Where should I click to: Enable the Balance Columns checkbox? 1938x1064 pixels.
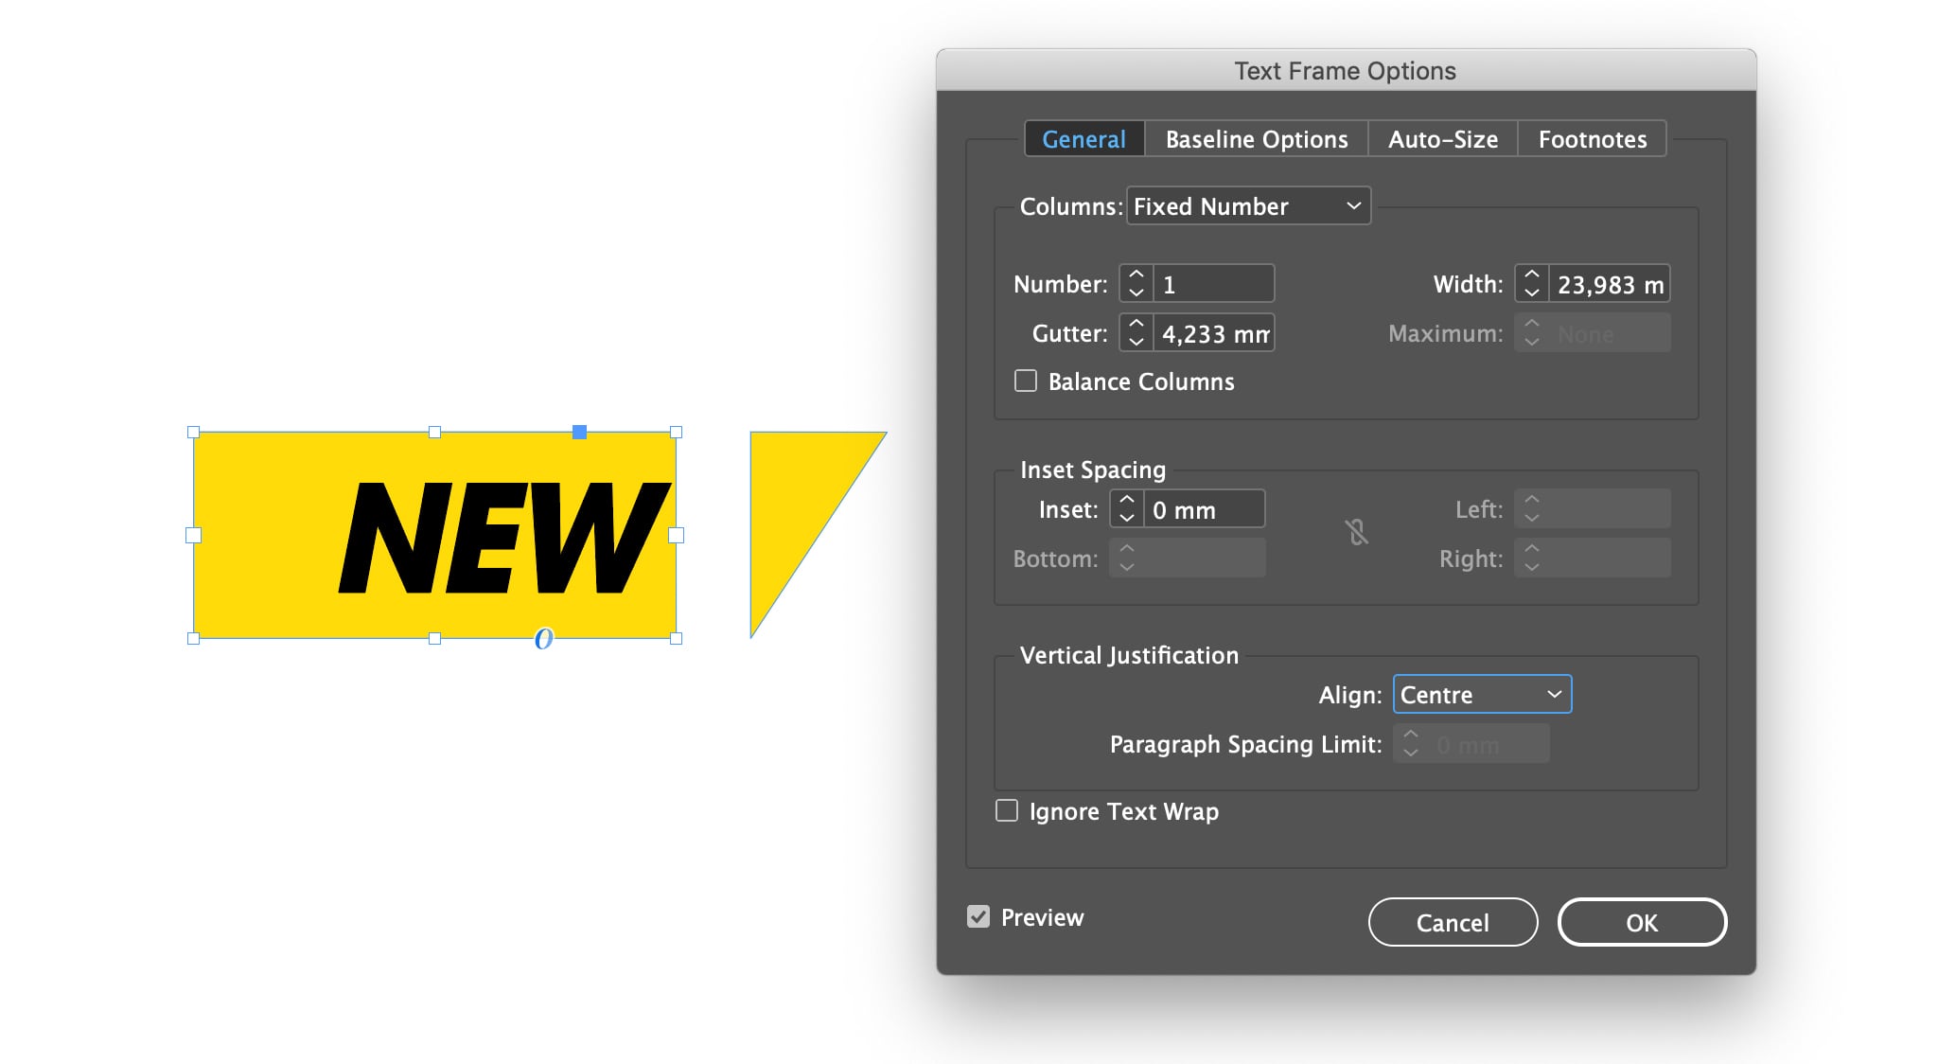coord(1026,380)
